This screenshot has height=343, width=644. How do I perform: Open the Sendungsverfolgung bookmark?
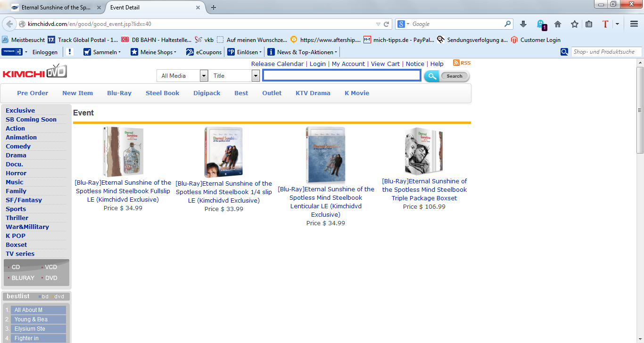click(472, 40)
